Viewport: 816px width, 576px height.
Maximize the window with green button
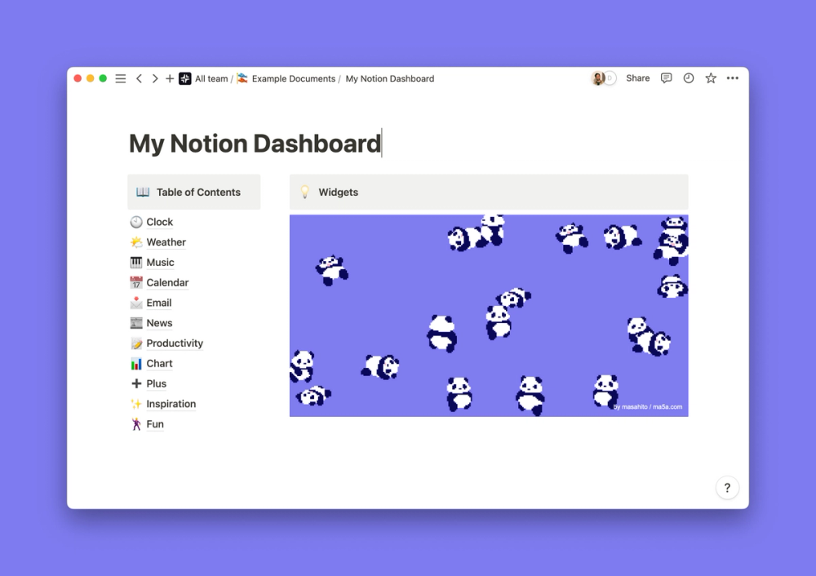click(103, 78)
